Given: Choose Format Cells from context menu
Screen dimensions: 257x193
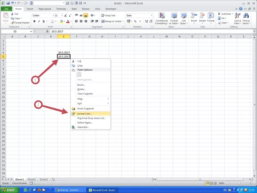Looking at the screenshot, I should tap(91, 114).
